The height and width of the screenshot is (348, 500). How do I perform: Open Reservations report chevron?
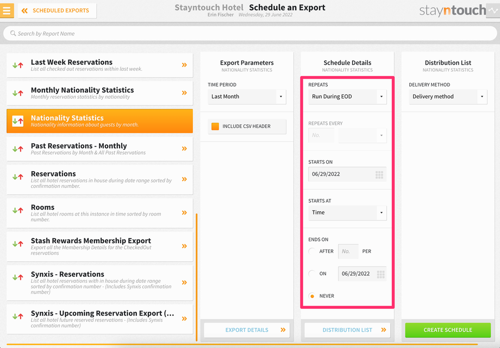coord(184,179)
